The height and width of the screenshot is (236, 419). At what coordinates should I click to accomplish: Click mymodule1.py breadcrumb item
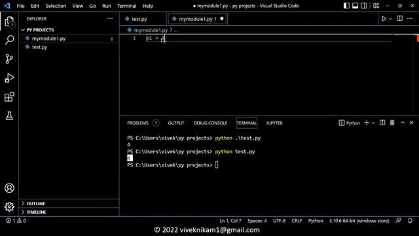click(x=151, y=30)
